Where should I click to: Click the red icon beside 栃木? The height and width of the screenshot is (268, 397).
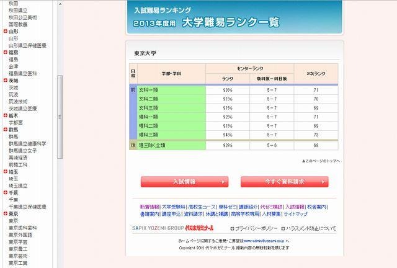coord(5,115)
